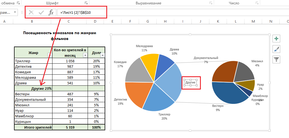Open Кол-во зрителей column filter dropdown
Image resolution: width=289 pixels, height=138 pixels.
pos(85,55)
